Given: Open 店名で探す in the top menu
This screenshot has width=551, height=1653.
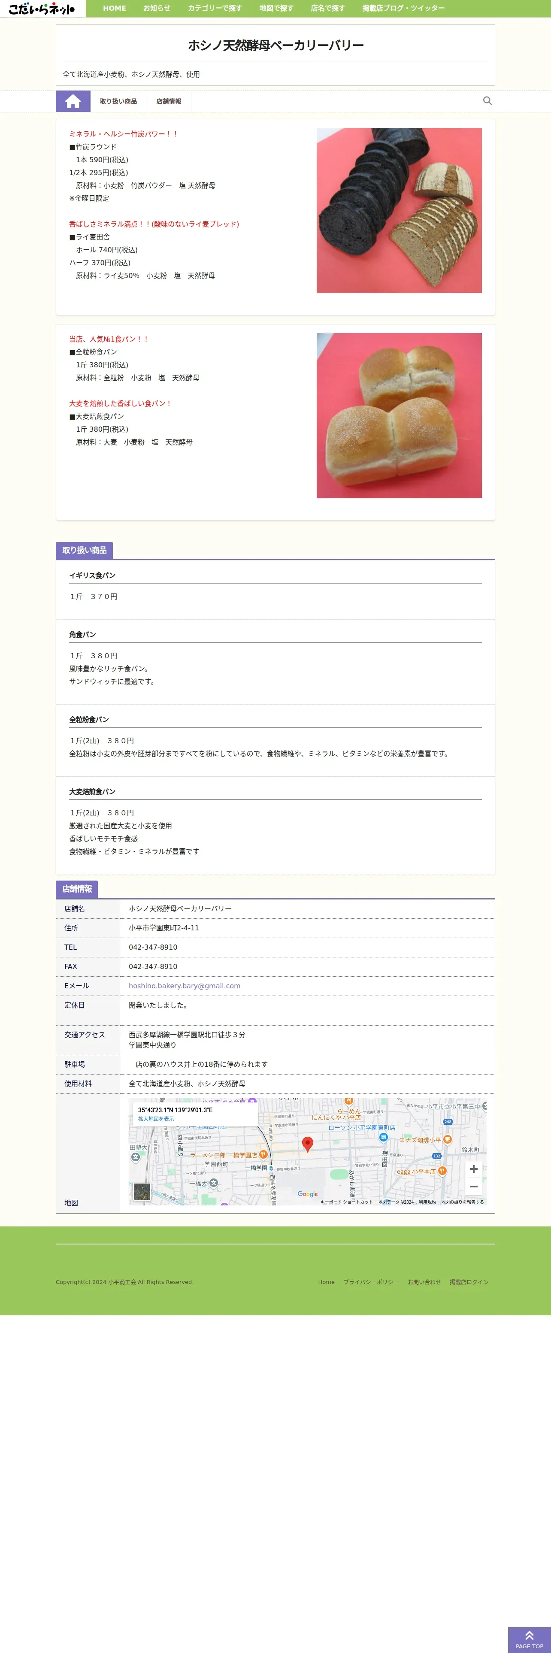Looking at the screenshot, I should point(328,8).
